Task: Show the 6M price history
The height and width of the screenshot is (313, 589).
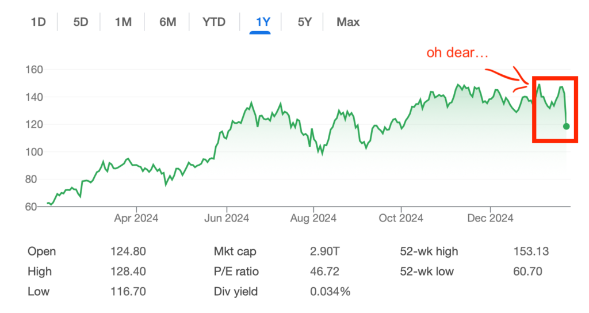Action: pos(167,22)
